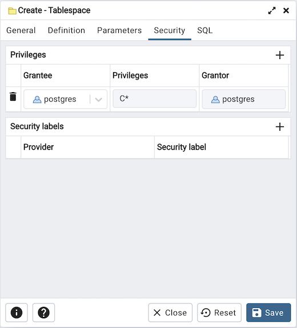This screenshot has width=297, height=328.
Task: Maximize the Create Tablespace dialog
Action: (x=272, y=10)
